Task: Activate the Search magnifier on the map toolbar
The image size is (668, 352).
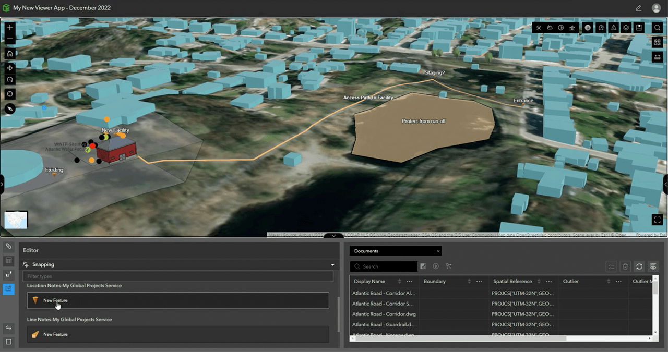Action: point(657,28)
